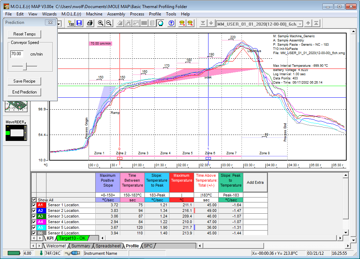This screenshot has height=259, width=360.
Task: Switch to the Welcome! tab
Action: [56, 246]
